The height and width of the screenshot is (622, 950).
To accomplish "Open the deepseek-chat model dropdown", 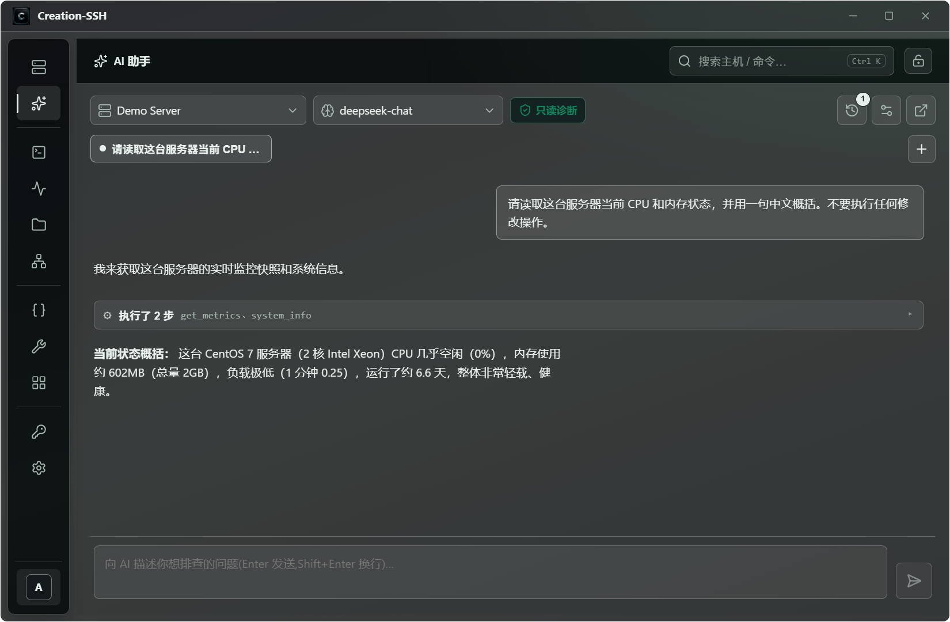I will pos(408,110).
